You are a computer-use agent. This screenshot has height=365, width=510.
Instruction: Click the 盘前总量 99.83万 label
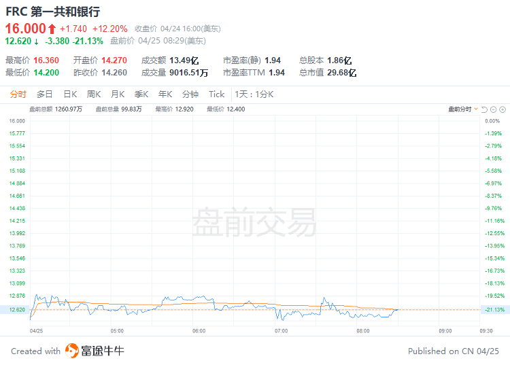119,109
